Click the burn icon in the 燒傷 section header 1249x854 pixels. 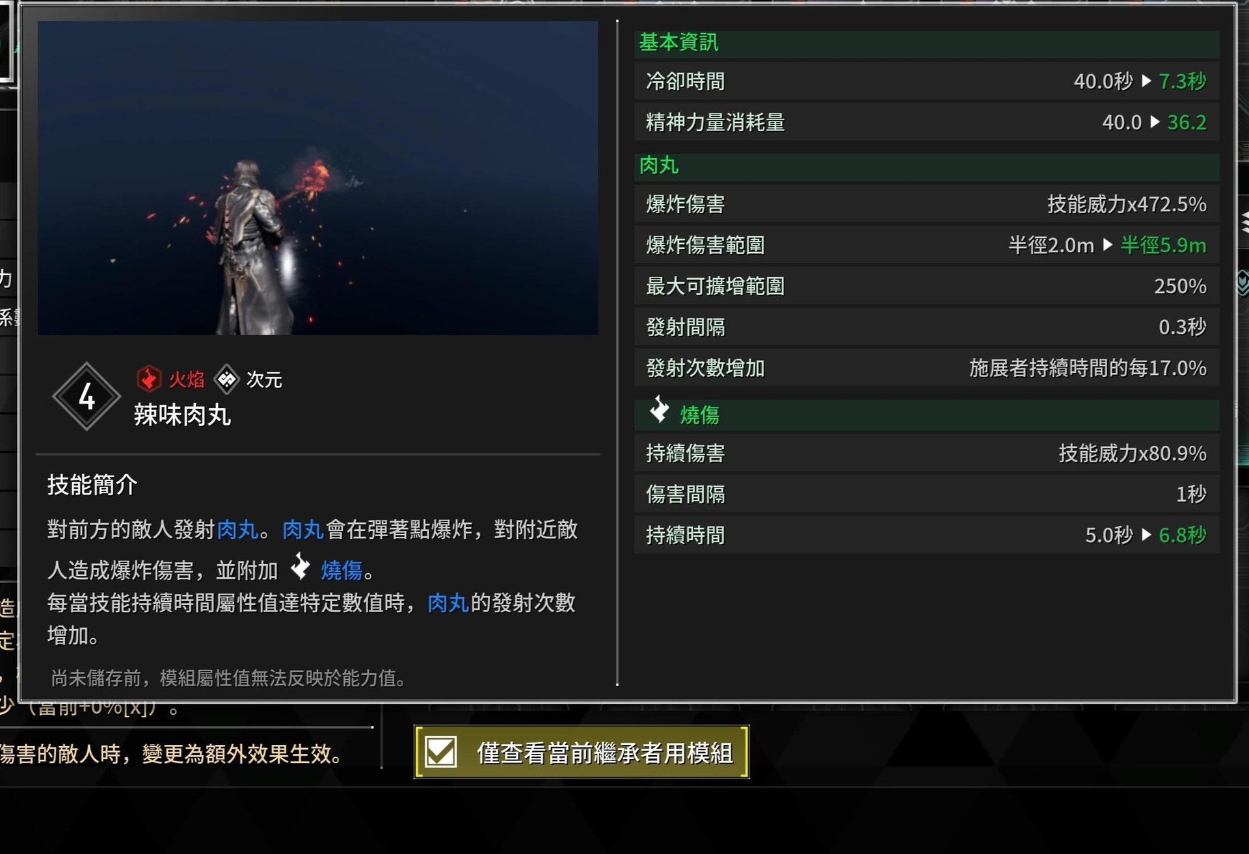(x=659, y=410)
